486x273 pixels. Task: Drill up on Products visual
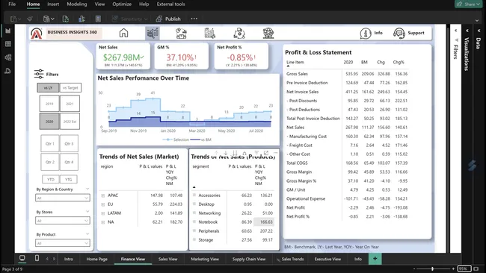(x=216, y=153)
